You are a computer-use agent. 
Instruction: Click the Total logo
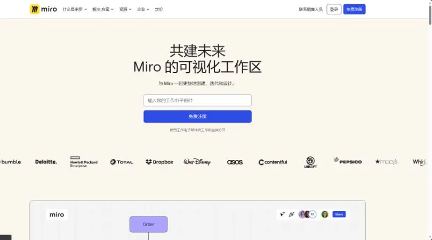click(122, 162)
